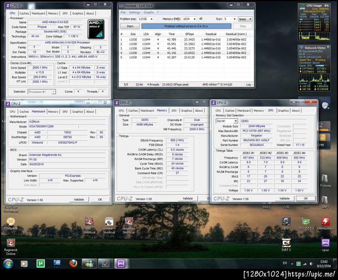Open the '999 - Shortcut' desktop icon
The height and width of the screenshot is (280, 338).
[89, 225]
